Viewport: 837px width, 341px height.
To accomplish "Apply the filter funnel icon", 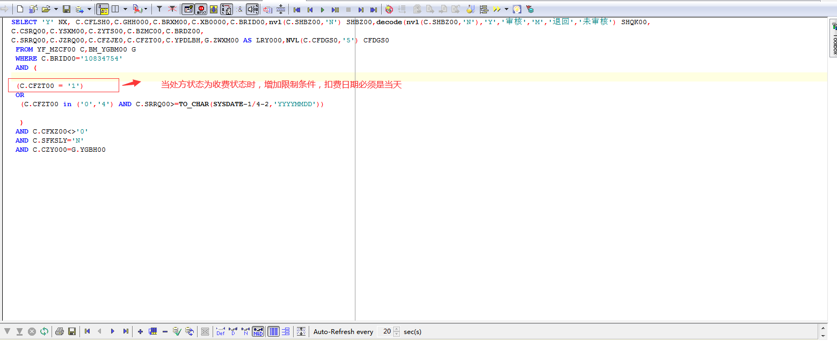I will pos(159,9).
